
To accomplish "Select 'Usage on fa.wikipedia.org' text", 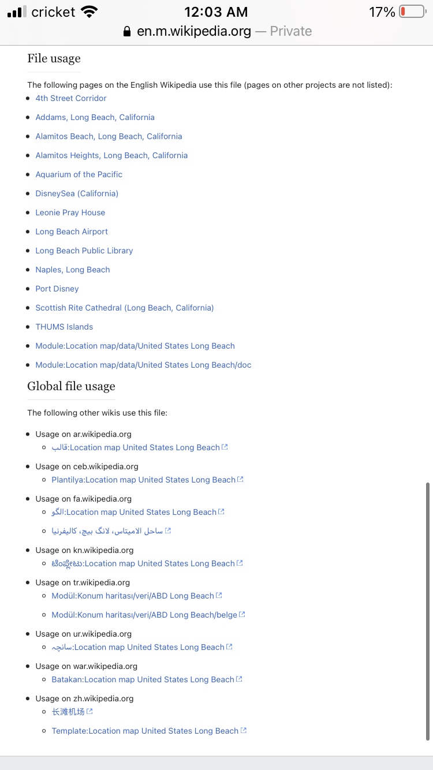I will (83, 499).
